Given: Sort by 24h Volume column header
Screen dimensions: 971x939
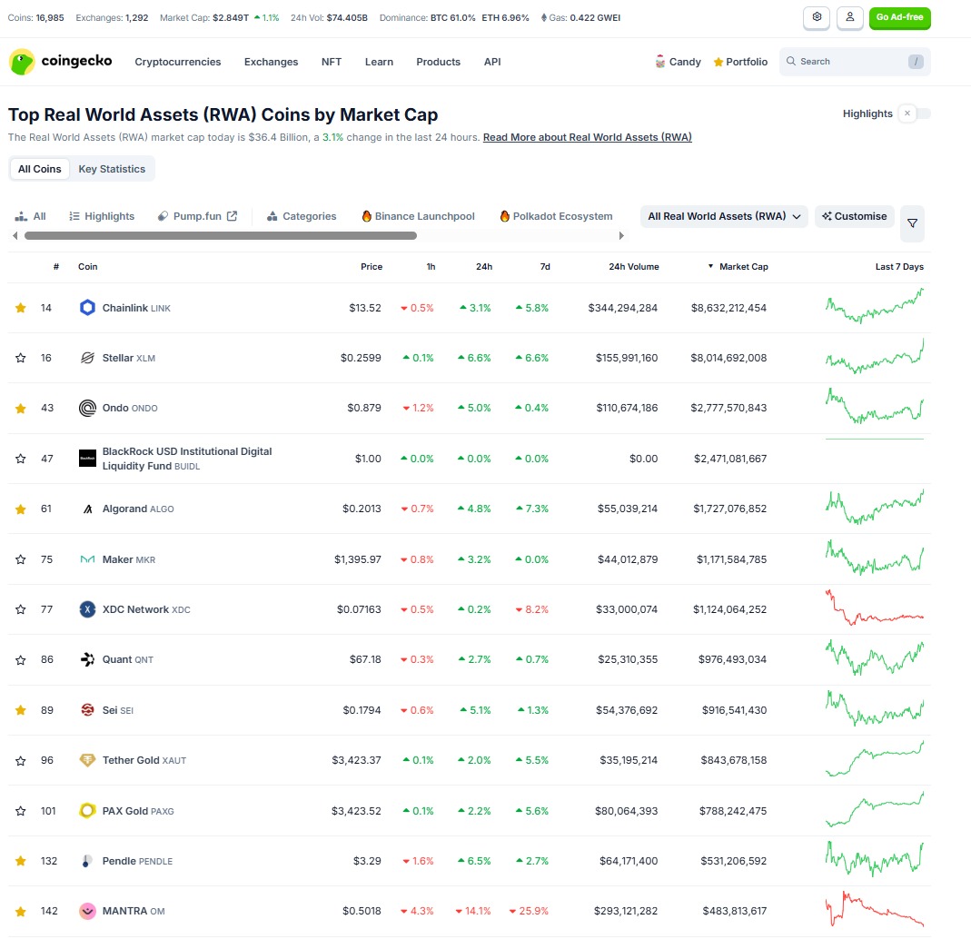Looking at the screenshot, I should tap(633, 267).
